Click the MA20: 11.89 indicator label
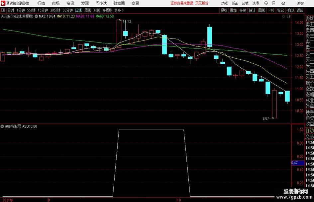The image size is (314, 202). pyautogui.click(x=85, y=16)
